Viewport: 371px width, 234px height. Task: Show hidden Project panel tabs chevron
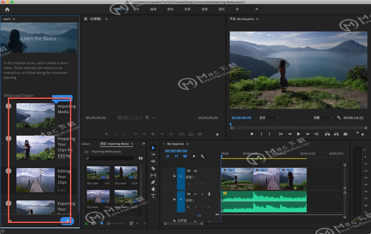pyautogui.click(x=143, y=144)
